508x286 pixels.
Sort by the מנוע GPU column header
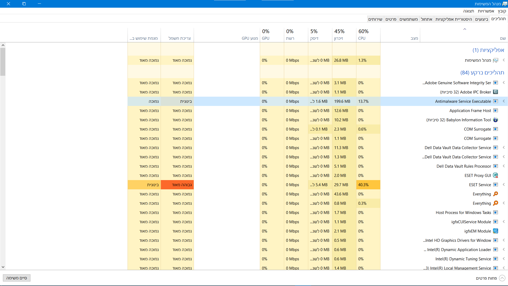pyautogui.click(x=227, y=35)
